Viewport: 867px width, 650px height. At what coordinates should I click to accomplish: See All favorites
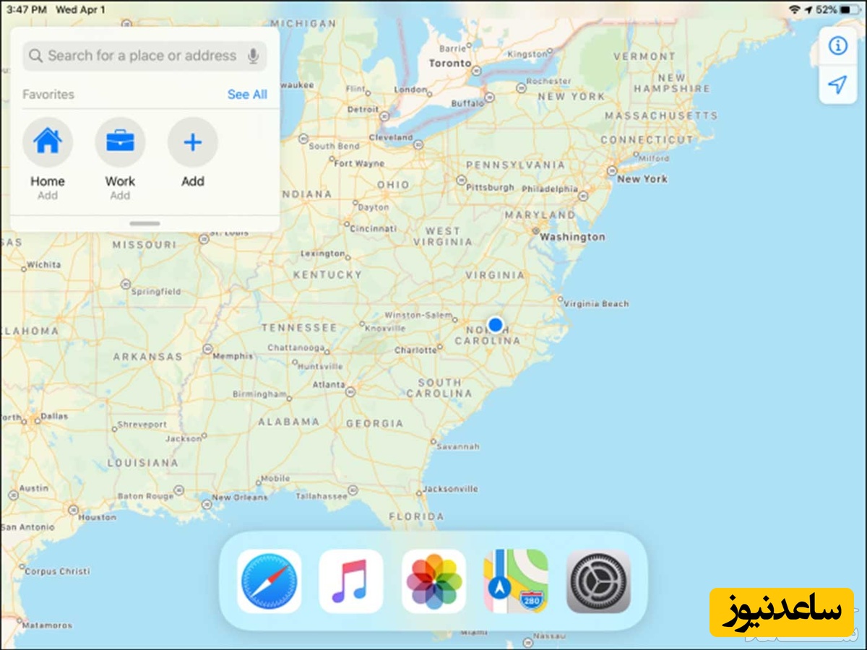tap(247, 95)
